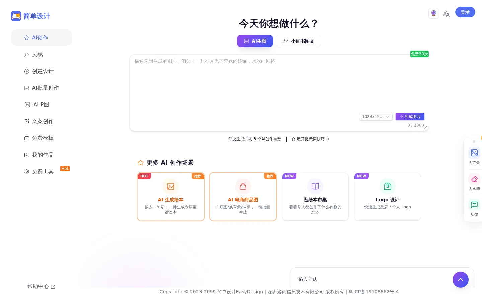Click the 0 / 2000 character counter

tap(416, 125)
